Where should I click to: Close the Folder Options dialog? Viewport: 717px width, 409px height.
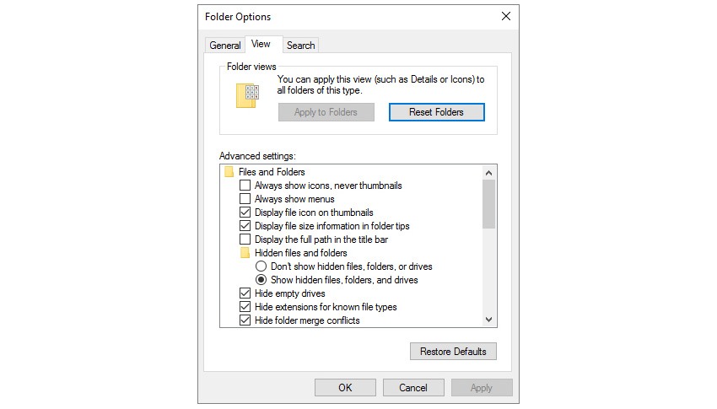pyautogui.click(x=506, y=17)
